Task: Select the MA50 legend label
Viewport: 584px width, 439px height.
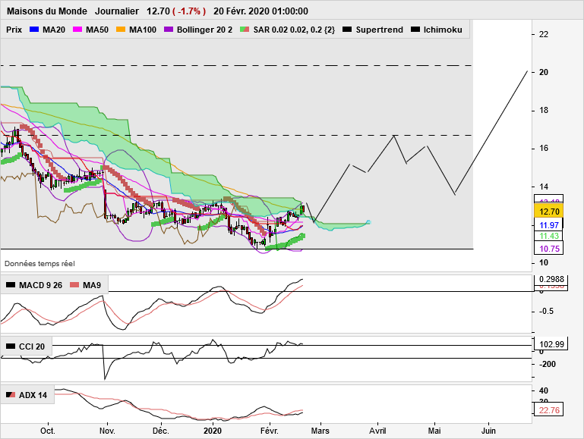Action: pos(97,30)
